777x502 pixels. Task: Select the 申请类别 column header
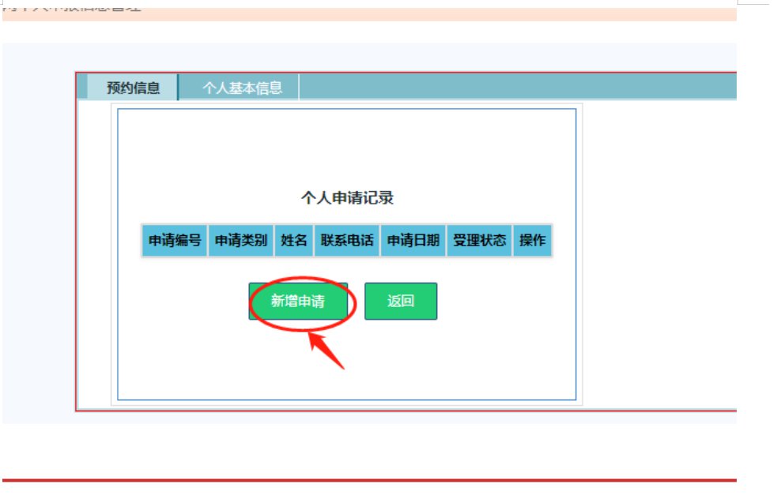[241, 241]
